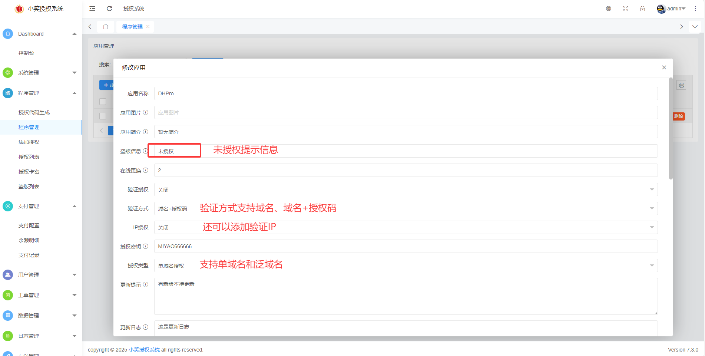Open the 授权类型 dropdown showing 单域名授权
705x356 pixels.
pos(652,265)
